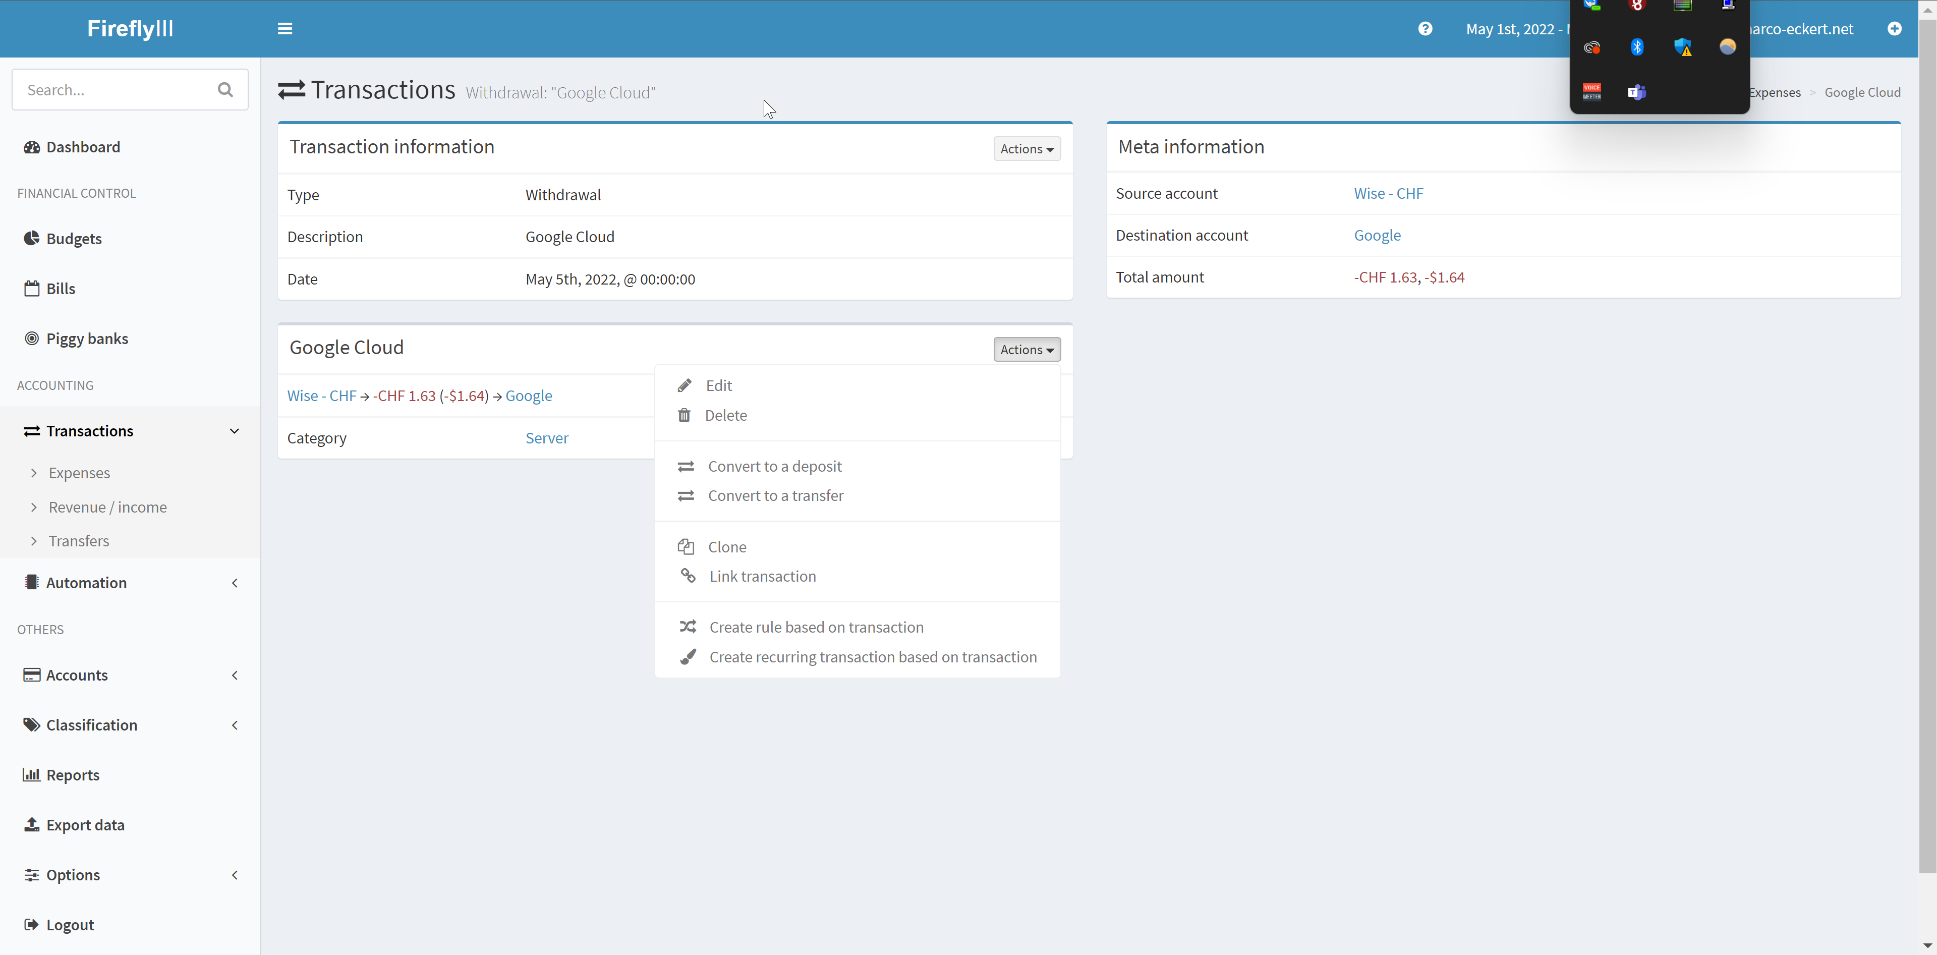The height and width of the screenshot is (955, 1937).
Task: Open the sidebar hamburger menu icon
Action: [286, 29]
